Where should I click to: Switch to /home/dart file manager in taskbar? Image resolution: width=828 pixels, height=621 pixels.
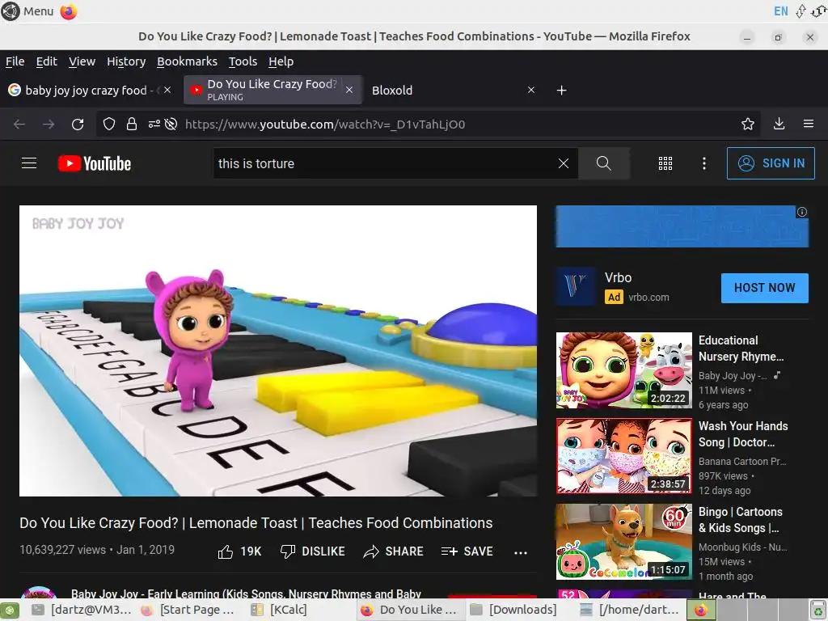629,610
